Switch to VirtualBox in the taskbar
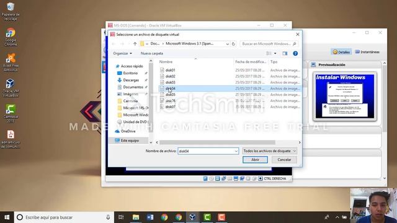Screen dimensions: 397x223 (x=192, y=217)
